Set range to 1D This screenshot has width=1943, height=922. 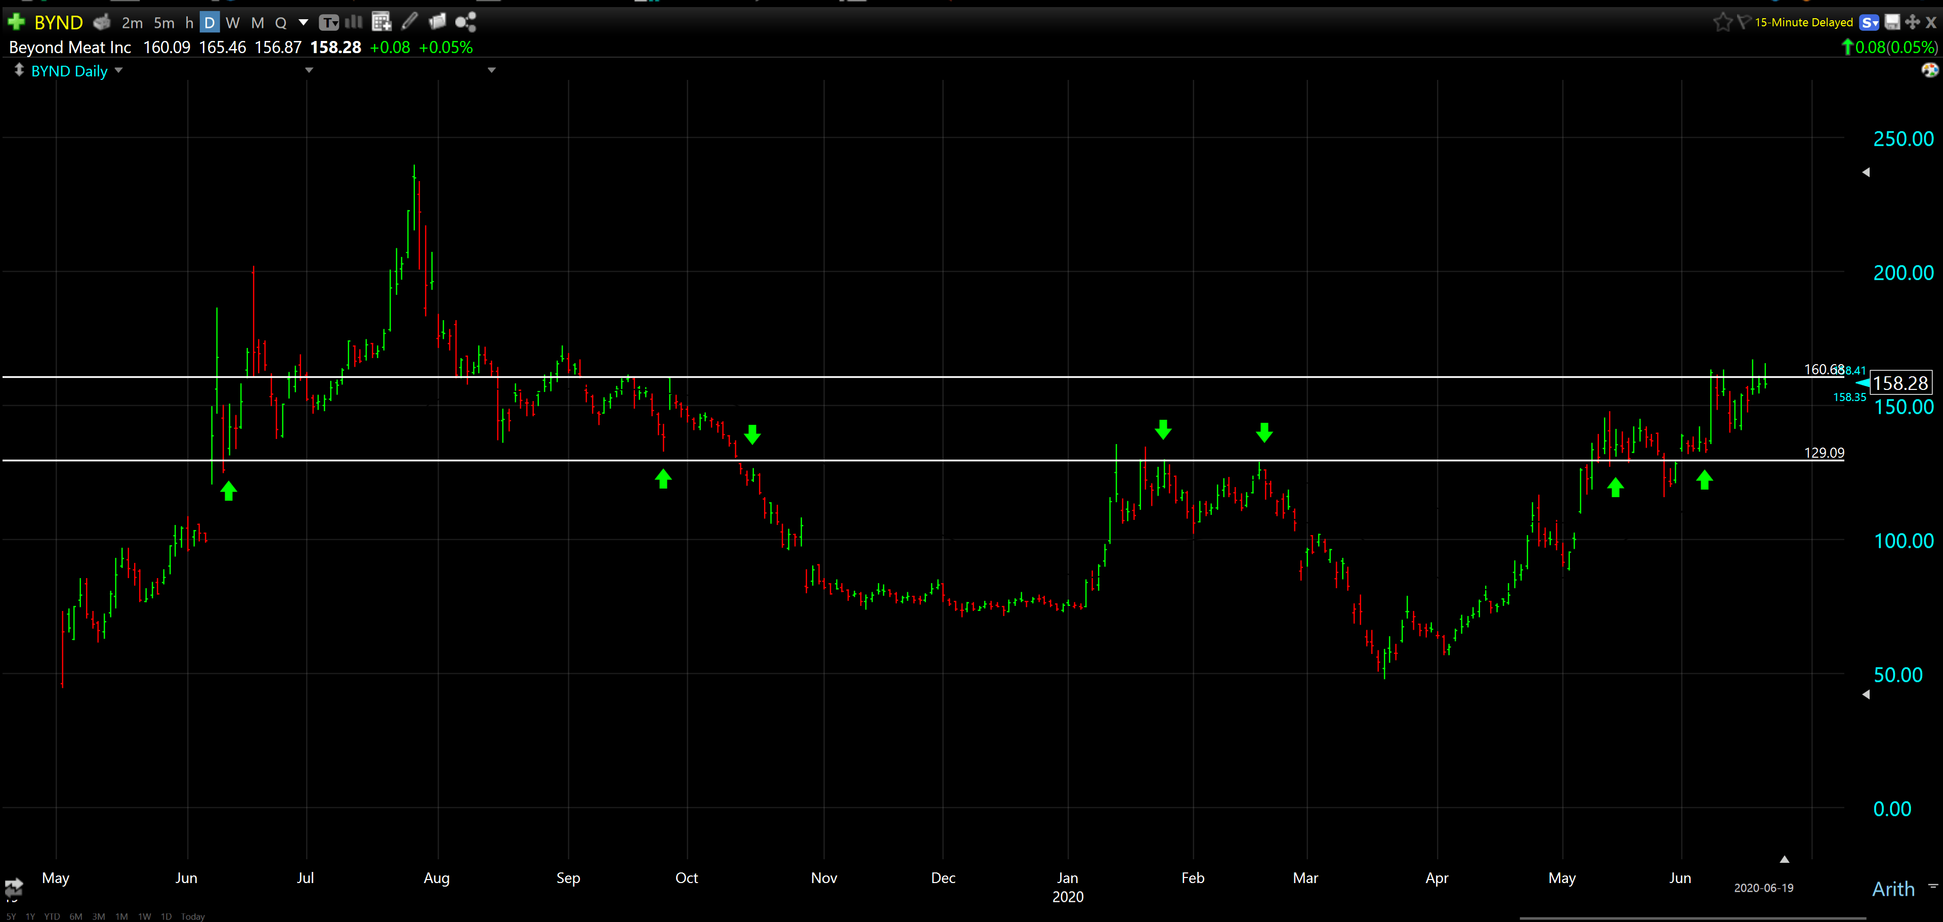coord(166,917)
